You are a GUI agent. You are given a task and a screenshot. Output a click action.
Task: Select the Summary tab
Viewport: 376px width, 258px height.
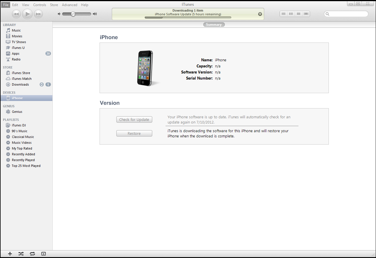pyautogui.click(x=214, y=25)
